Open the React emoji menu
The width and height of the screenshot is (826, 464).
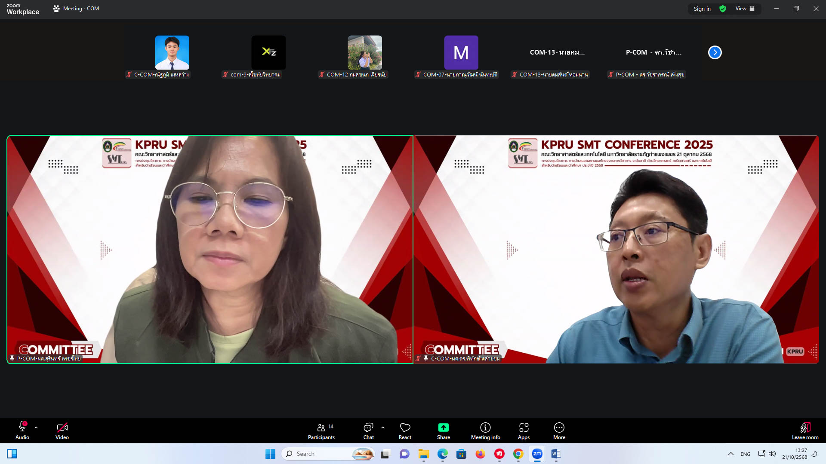pos(405,431)
